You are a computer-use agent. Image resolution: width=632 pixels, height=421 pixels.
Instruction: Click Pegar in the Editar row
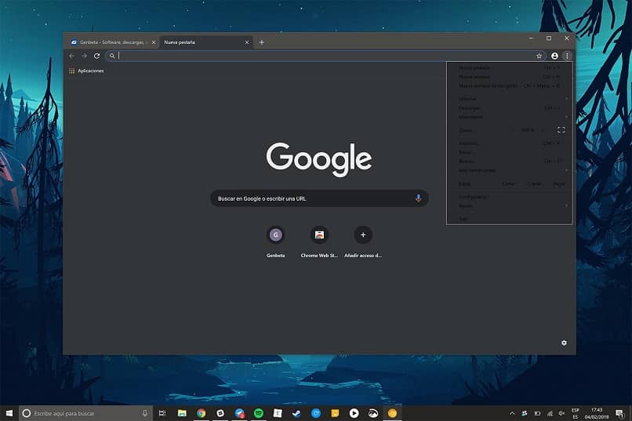pyautogui.click(x=559, y=183)
